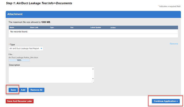Click the 'No records found.' text

pyautogui.click(x=19, y=32)
